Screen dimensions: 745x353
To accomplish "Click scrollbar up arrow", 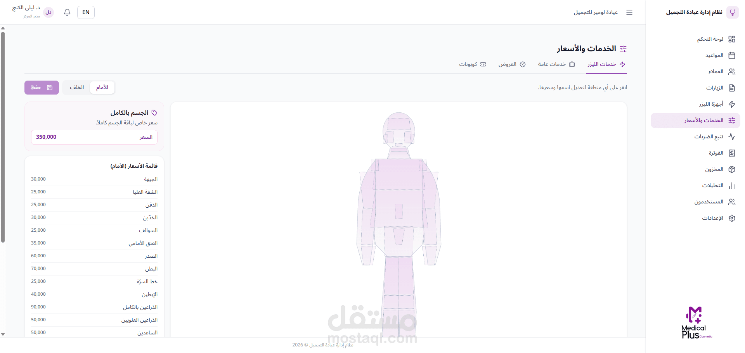I will (x=3, y=28).
